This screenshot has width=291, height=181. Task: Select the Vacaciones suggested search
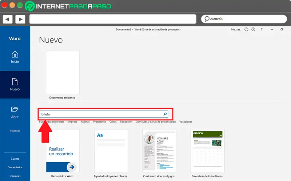(x=186, y=122)
